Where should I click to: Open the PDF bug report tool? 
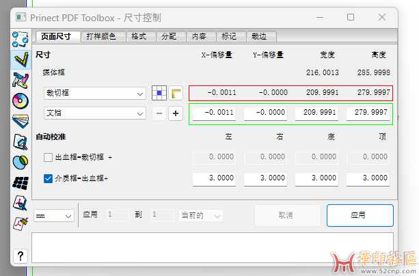point(21,223)
